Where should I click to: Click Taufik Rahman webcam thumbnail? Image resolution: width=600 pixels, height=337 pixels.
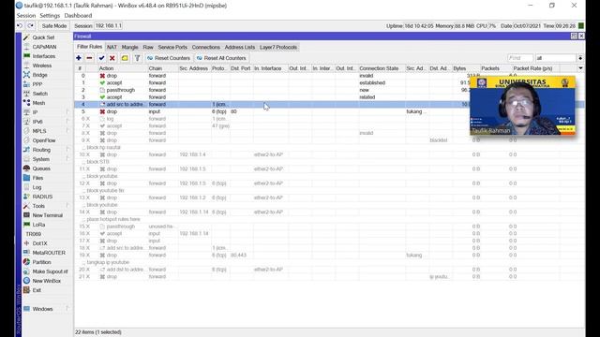(x=522, y=106)
